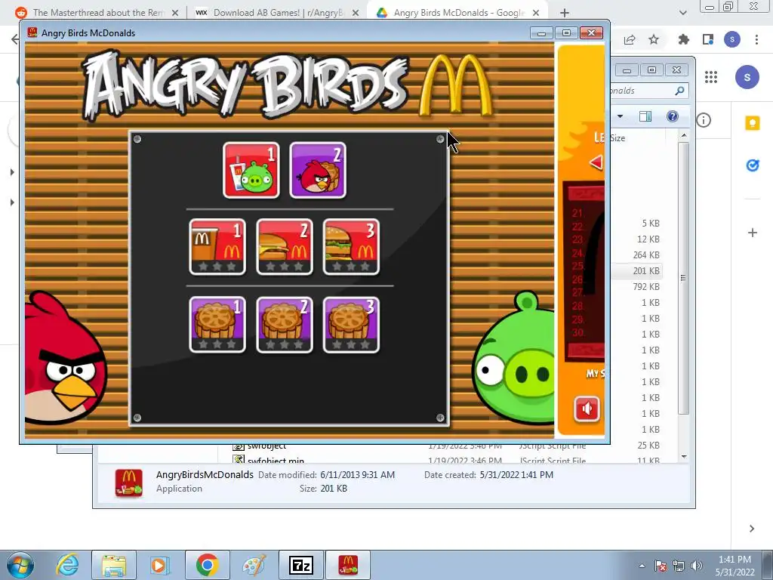The height and width of the screenshot is (580, 773).
Task: Click plus add-ons icon in side panel
Action: [x=753, y=233]
